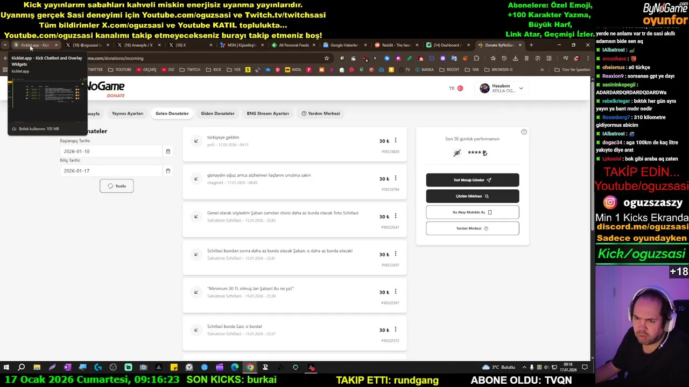Open TWITTER bookmark
689x387 pixels.
coord(95,69)
